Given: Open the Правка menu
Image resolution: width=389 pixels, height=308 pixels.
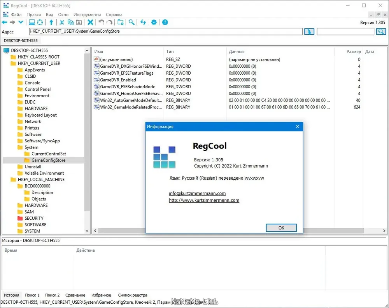Looking at the screenshot, I should (x=34, y=15).
